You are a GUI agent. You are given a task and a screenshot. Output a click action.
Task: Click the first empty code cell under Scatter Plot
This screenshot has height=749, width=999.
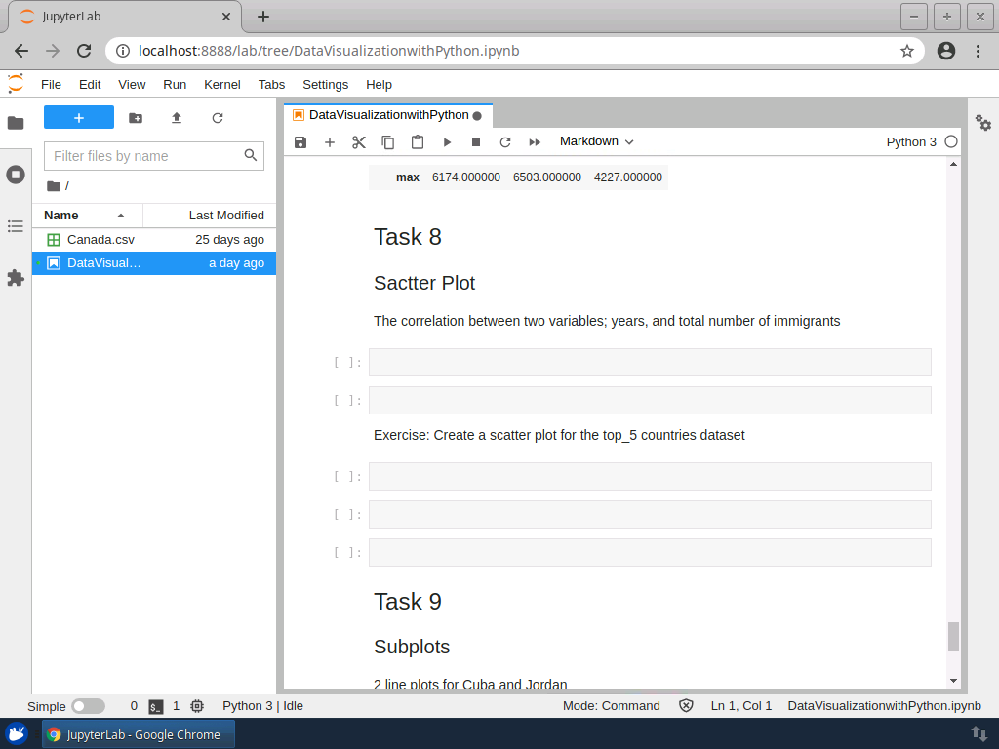[650, 363]
